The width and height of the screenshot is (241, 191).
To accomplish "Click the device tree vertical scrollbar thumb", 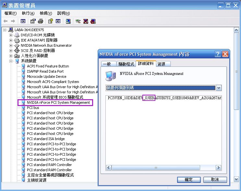I will 236,71.
